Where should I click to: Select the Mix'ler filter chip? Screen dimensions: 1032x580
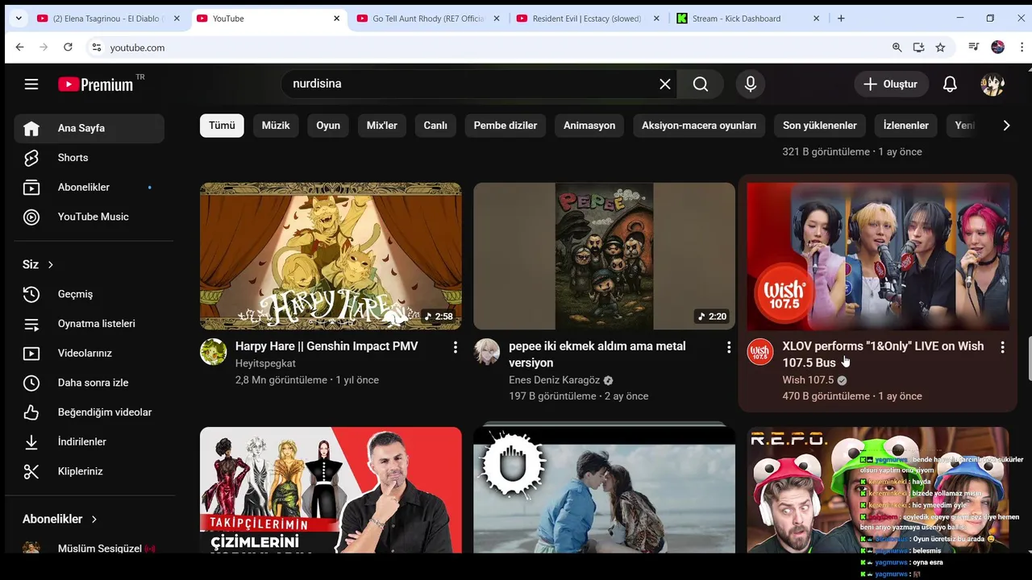click(x=382, y=125)
